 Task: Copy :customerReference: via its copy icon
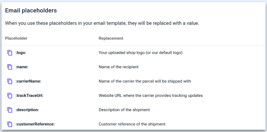10,124
